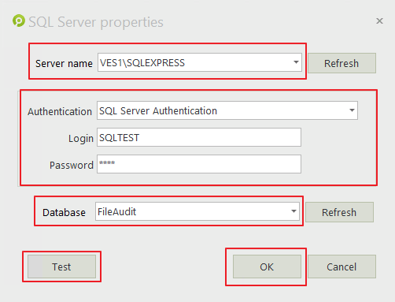Click the green FileAudit logo in title bar
The height and width of the screenshot is (302, 395).
coord(19,21)
